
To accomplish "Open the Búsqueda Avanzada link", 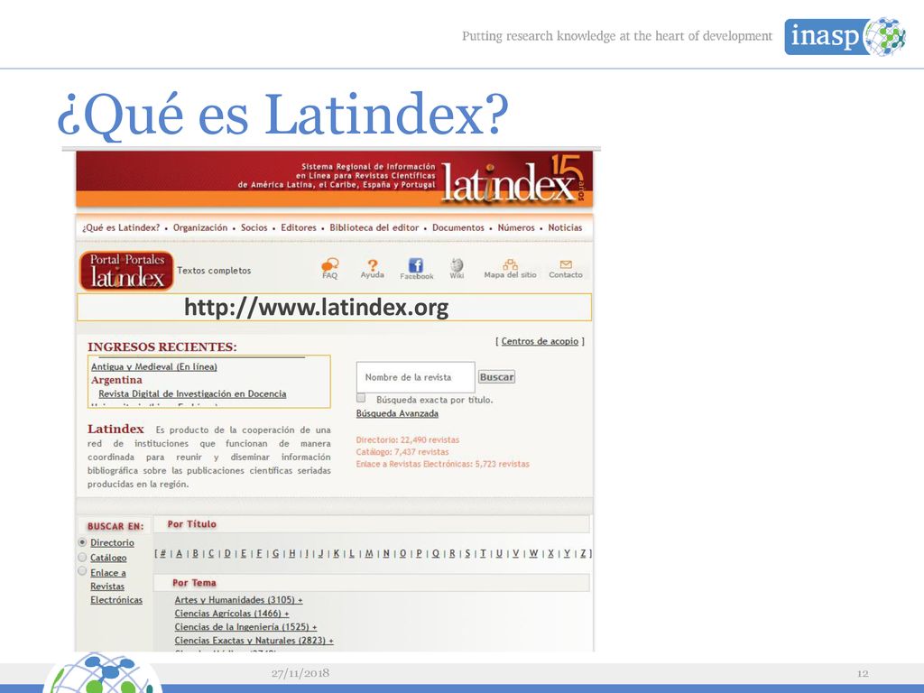I will tap(397, 413).
